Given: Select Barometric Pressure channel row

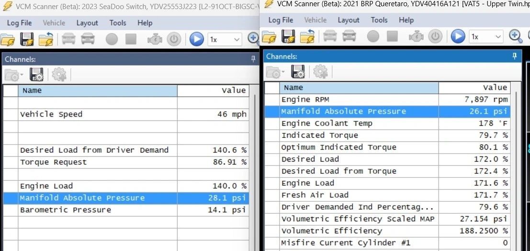Looking at the screenshot, I should point(126,210).
